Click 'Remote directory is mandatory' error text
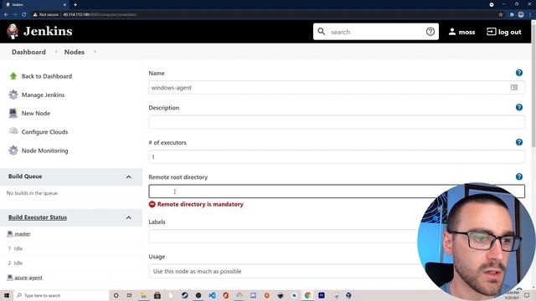Image resolution: width=536 pixels, height=301 pixels. point(200,204)
